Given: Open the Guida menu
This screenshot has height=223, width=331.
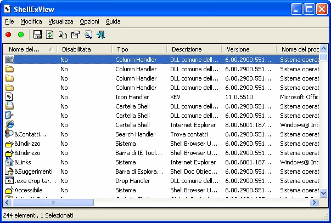Looking at the screenshot, I should point(113,21).
